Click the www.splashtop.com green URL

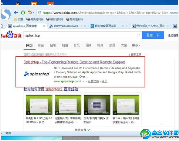coord(67,81)
